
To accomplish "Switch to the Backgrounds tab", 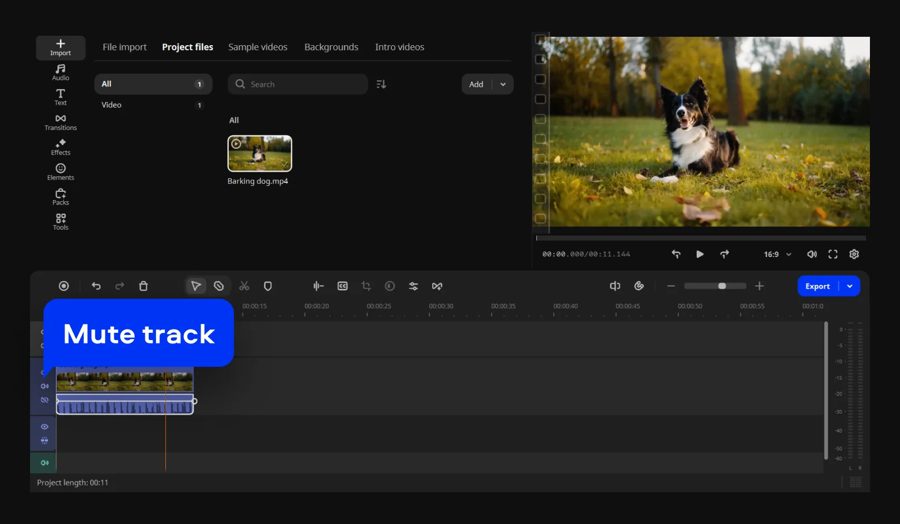I will coord(331,47).
